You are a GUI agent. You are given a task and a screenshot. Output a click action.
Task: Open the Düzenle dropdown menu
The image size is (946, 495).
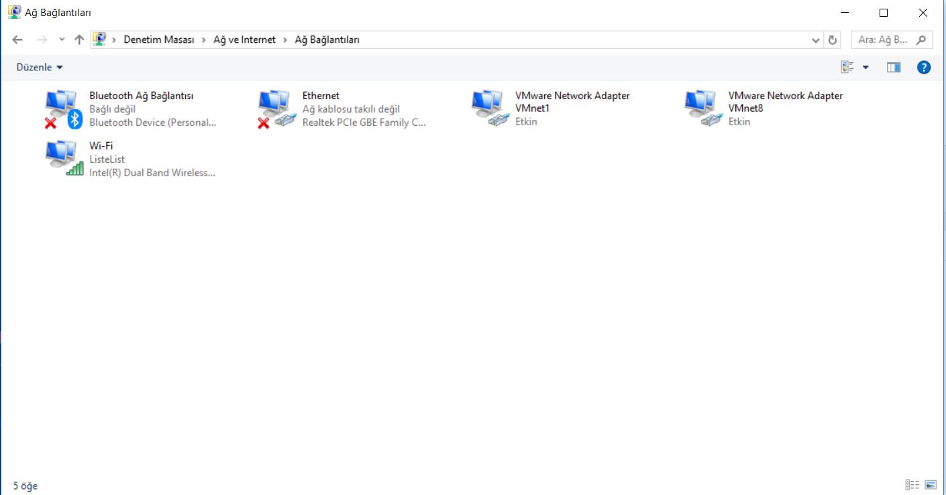click(39, 67)
